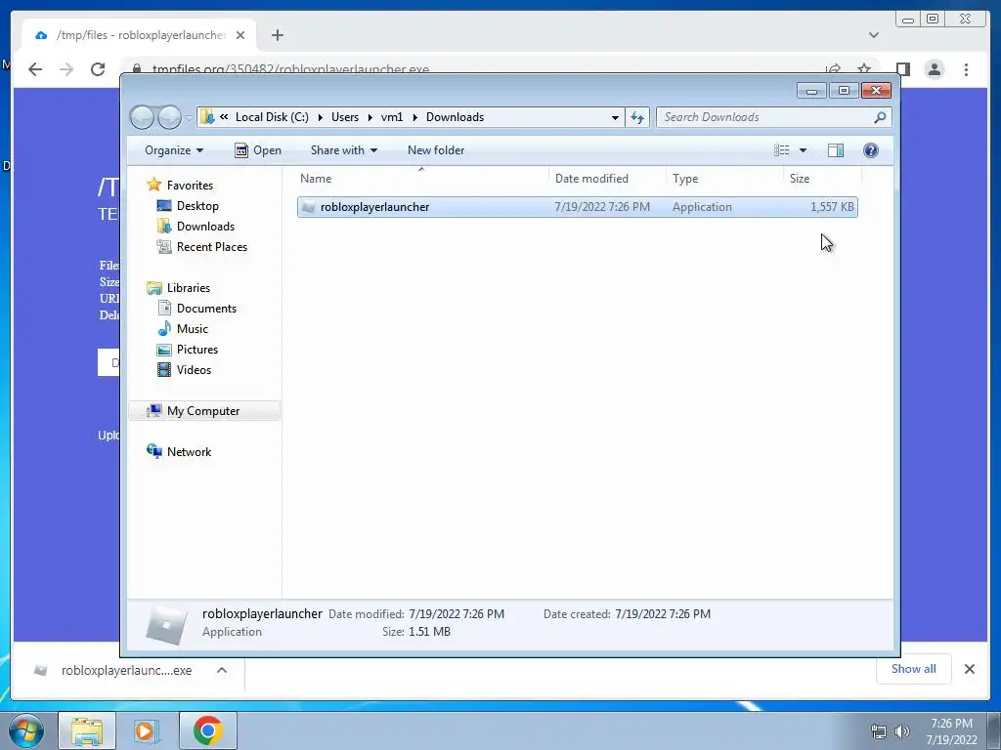Click the Explorer Back navigation button
Viewport: 1001px width, 750px height.
[142, 117]
